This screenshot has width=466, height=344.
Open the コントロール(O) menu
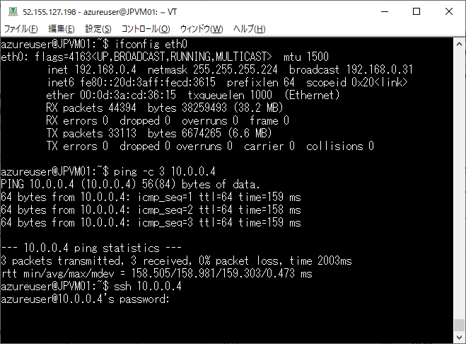pyautogui.click(x=146, y=29)
